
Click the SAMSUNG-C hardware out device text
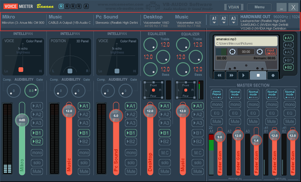264,25
